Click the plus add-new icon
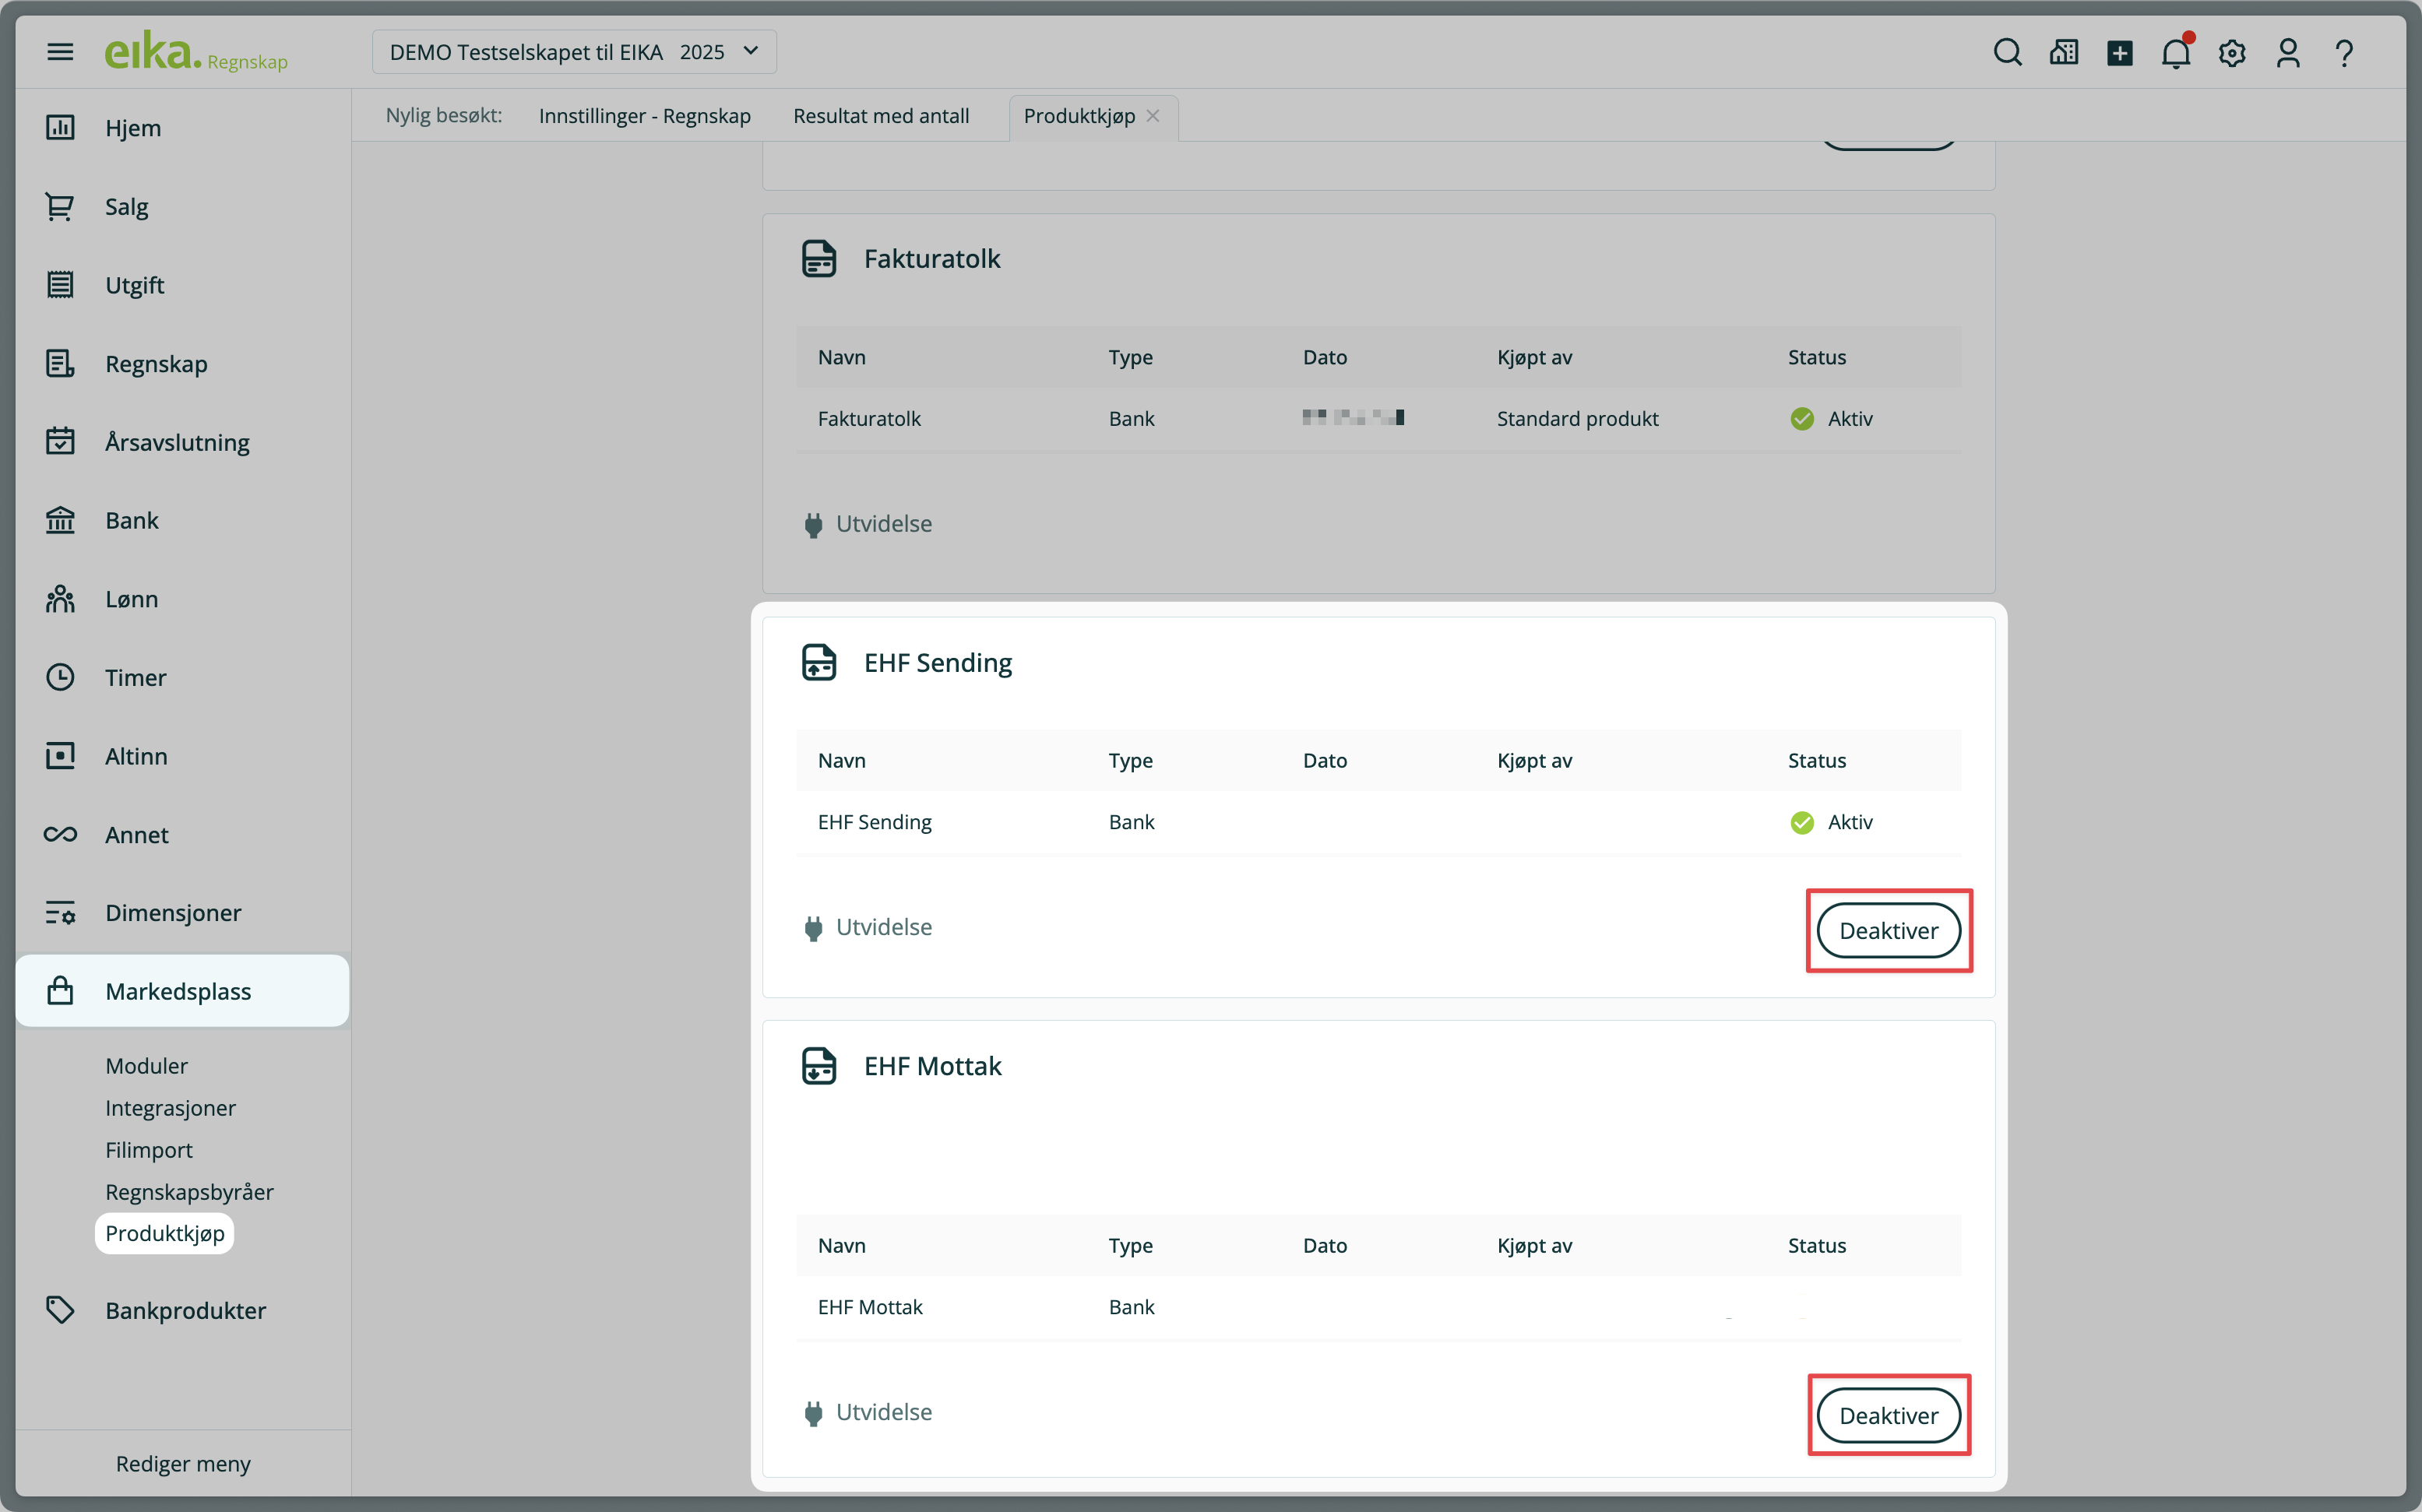Screen dimensions: 2422x1512 2119,53
